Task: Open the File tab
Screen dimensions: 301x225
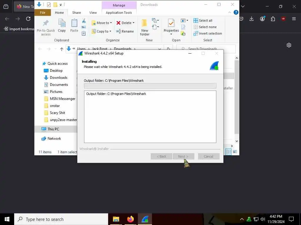Action: pos(43,12)
